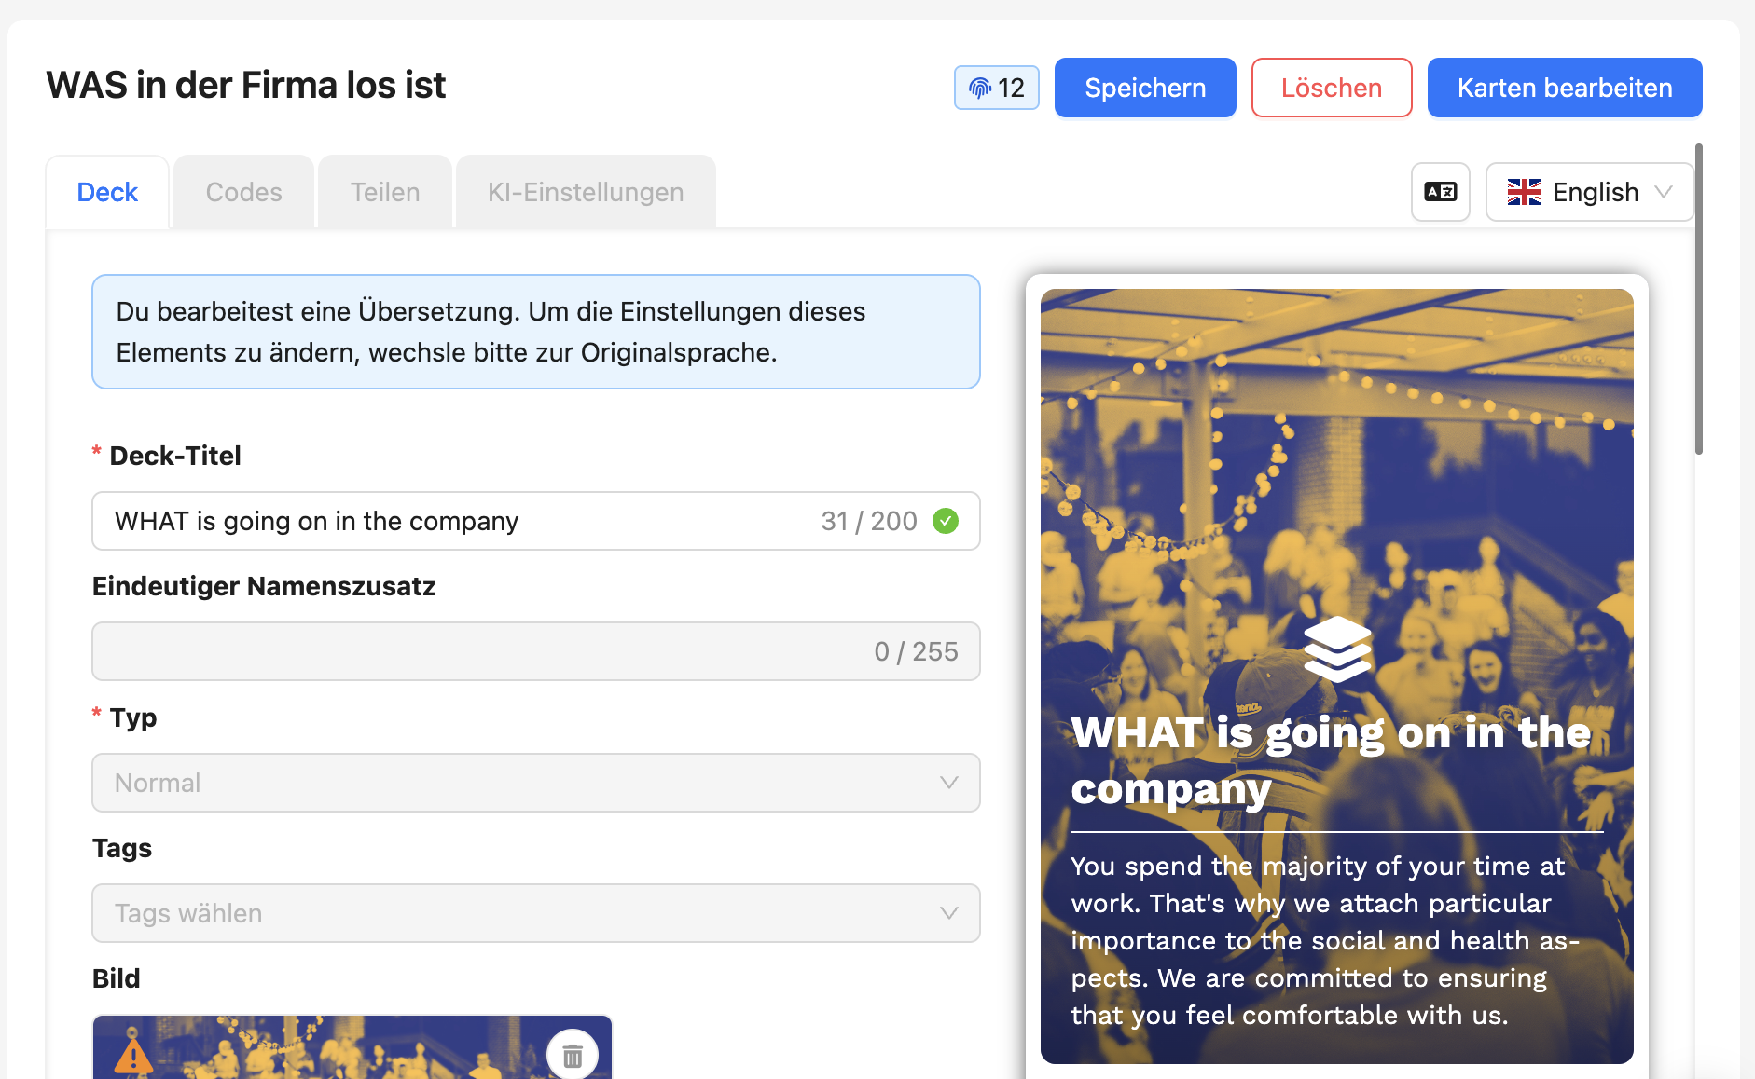Click the '31 / 200' character counter
Screen dimensions: 1755x1079
click(x=869, y=521)
